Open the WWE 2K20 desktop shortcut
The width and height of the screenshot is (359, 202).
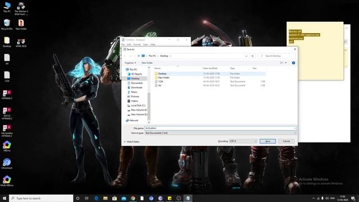[21, 43]
